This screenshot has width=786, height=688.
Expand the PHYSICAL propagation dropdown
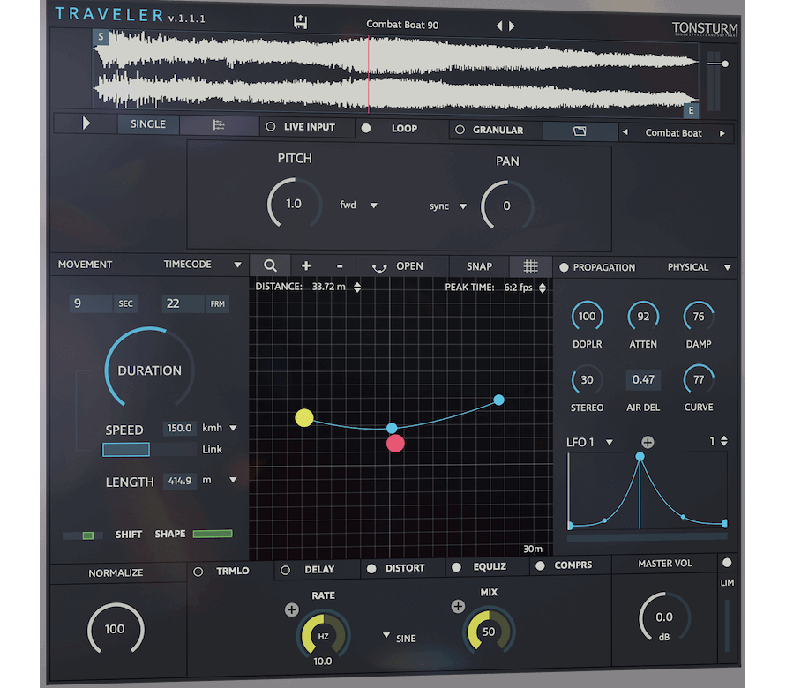[x=727, y=267]
